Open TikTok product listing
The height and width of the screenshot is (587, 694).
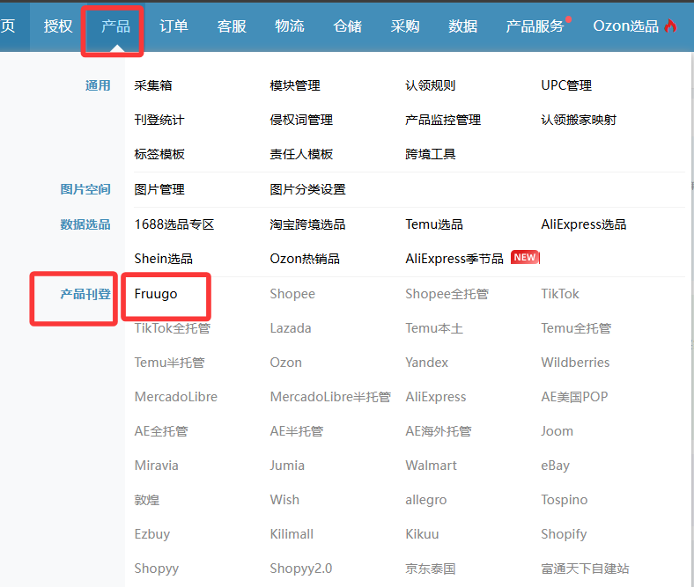560,294
